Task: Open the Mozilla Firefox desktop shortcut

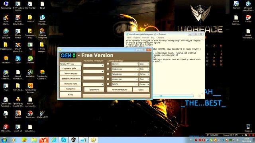Action: point(18,34)
